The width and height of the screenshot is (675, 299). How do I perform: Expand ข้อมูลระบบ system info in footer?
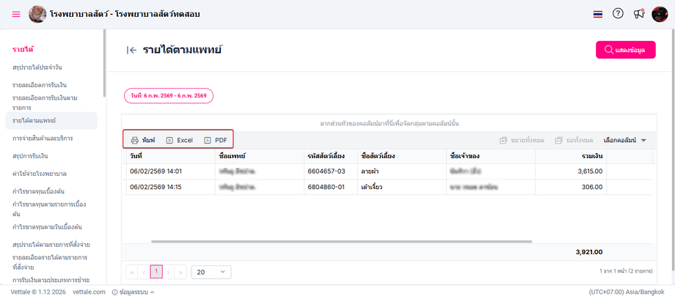(133, 292)
